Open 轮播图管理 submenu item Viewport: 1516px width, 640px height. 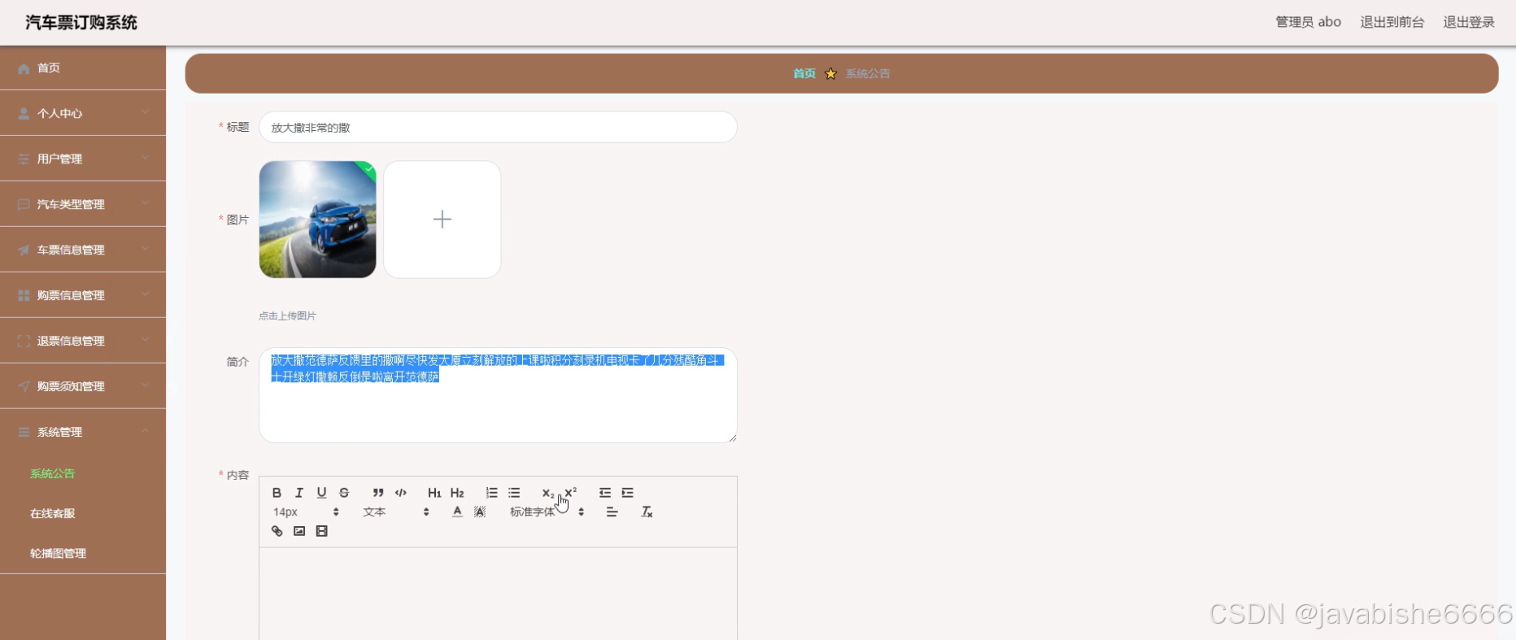click(x=58, y=553)
